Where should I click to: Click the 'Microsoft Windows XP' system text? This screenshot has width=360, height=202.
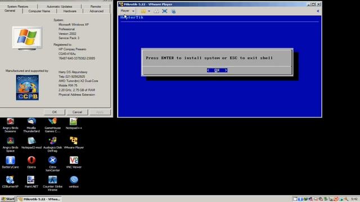click(x=74, y=25)
